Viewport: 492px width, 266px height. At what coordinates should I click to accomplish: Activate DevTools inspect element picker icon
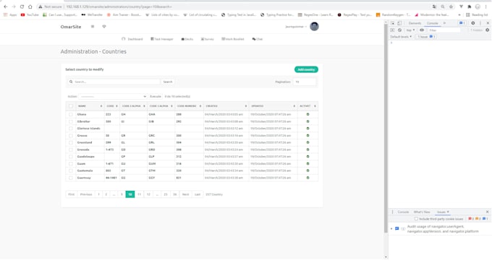[393, 23]
